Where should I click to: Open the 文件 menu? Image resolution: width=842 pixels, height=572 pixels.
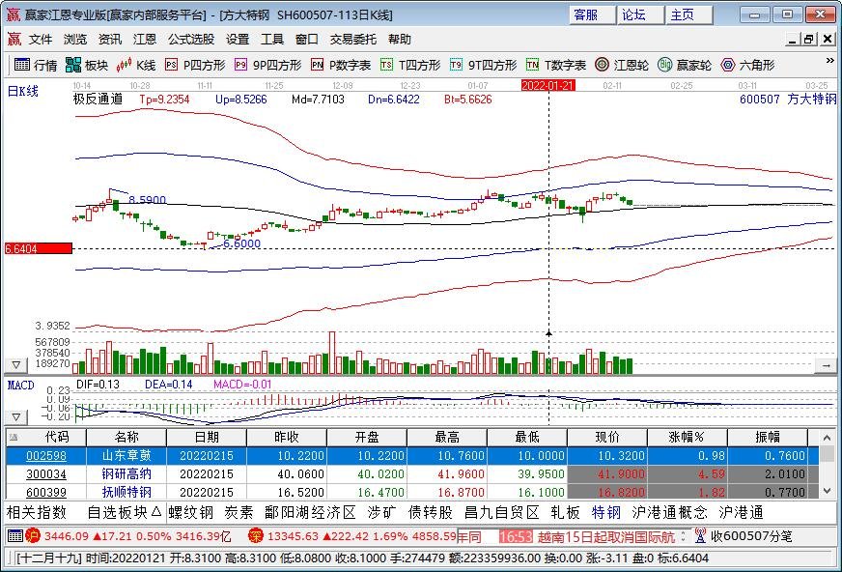[x=41, y=40]
